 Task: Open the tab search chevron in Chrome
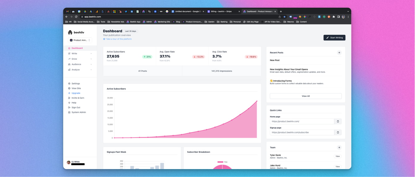click(x=348, y=12)
